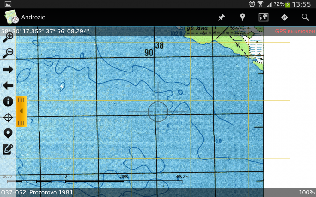Tap the Androzic app logo
Screen dimensions: 316x197
point(12,17)
